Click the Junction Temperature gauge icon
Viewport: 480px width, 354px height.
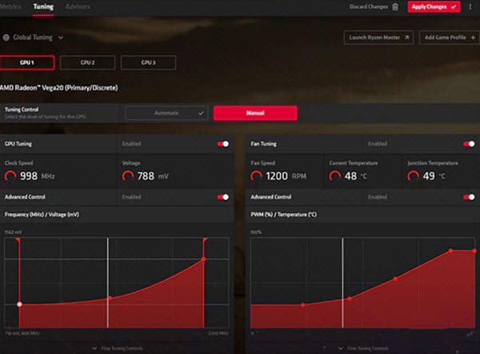(x=414, y=176)
